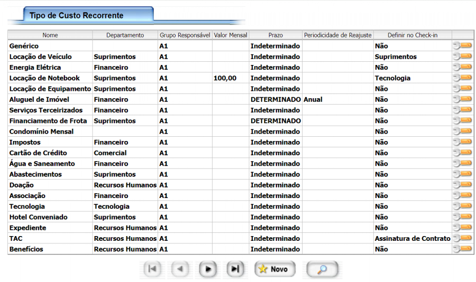Select the Energia Elétrica row name

coord(35,68)
